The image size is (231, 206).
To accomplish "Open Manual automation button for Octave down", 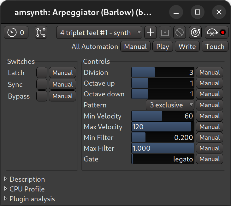I will [210, 94].
